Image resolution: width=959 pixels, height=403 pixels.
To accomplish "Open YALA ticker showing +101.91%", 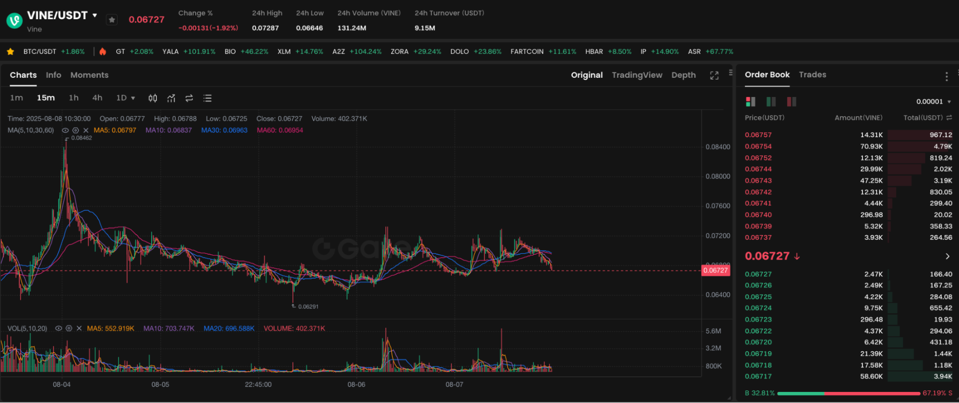I will [x=189, y=51].
